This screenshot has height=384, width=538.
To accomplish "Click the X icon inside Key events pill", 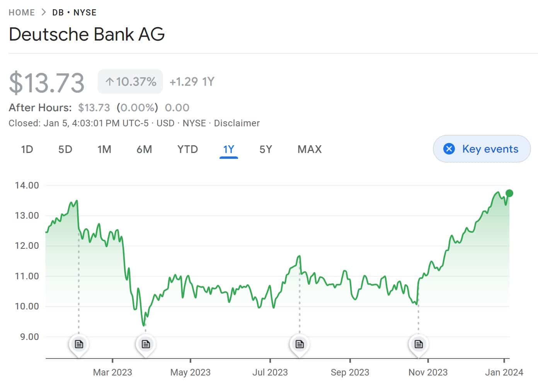I will coord(449,149).
